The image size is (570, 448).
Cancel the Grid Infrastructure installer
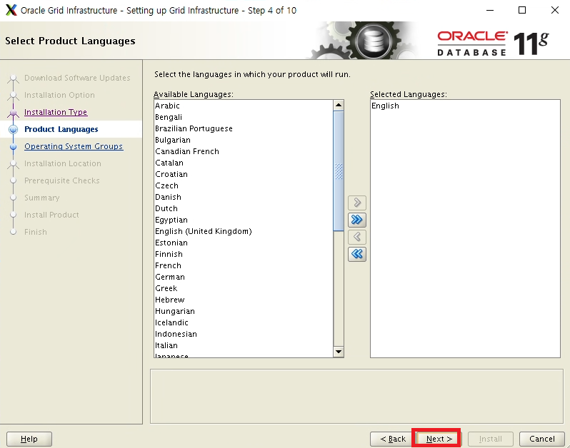point(541,439)
